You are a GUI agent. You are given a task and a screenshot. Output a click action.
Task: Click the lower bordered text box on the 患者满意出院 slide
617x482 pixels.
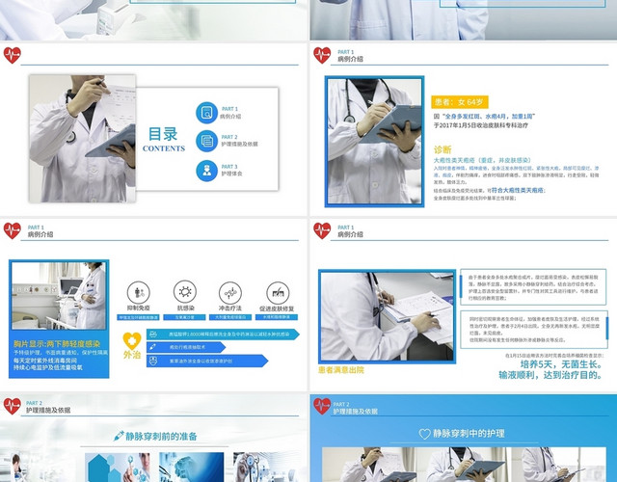click(534, 330)
